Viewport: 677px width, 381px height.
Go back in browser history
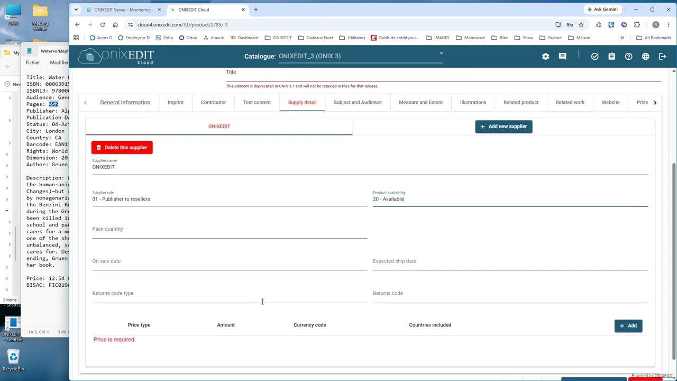[77, 24]
